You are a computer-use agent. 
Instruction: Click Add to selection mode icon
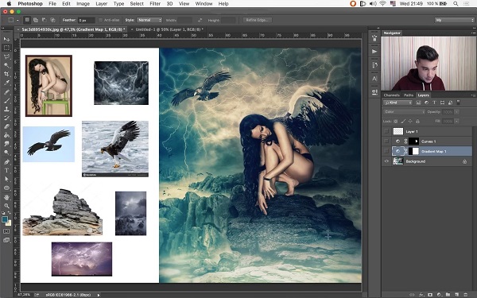click(x=36, y=20)
